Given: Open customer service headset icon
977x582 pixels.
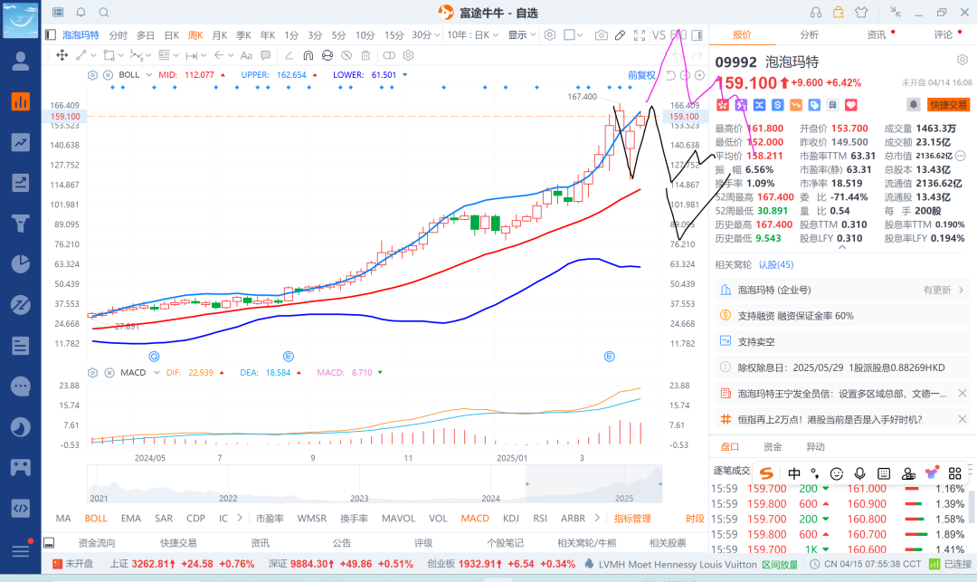Looking at the screenshot, I should (x=816, y=12).
